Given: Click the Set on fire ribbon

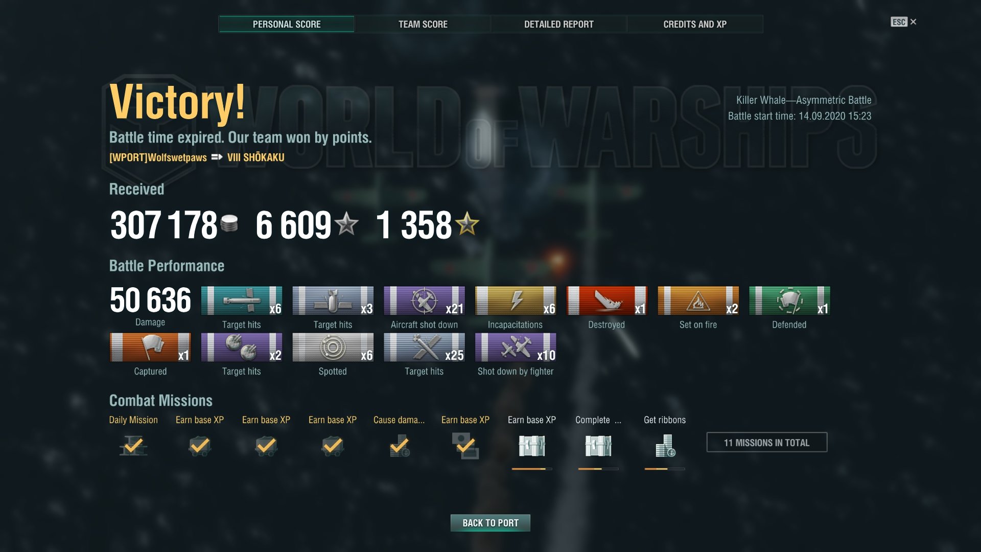Looking at the screenshot, I should pos(698,301).
